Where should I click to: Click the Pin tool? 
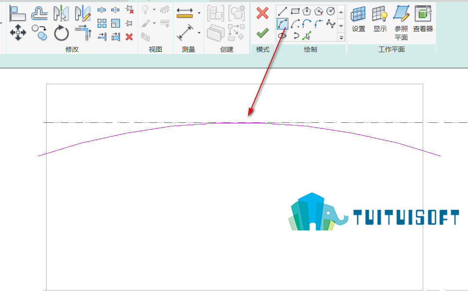click(129, 23)
